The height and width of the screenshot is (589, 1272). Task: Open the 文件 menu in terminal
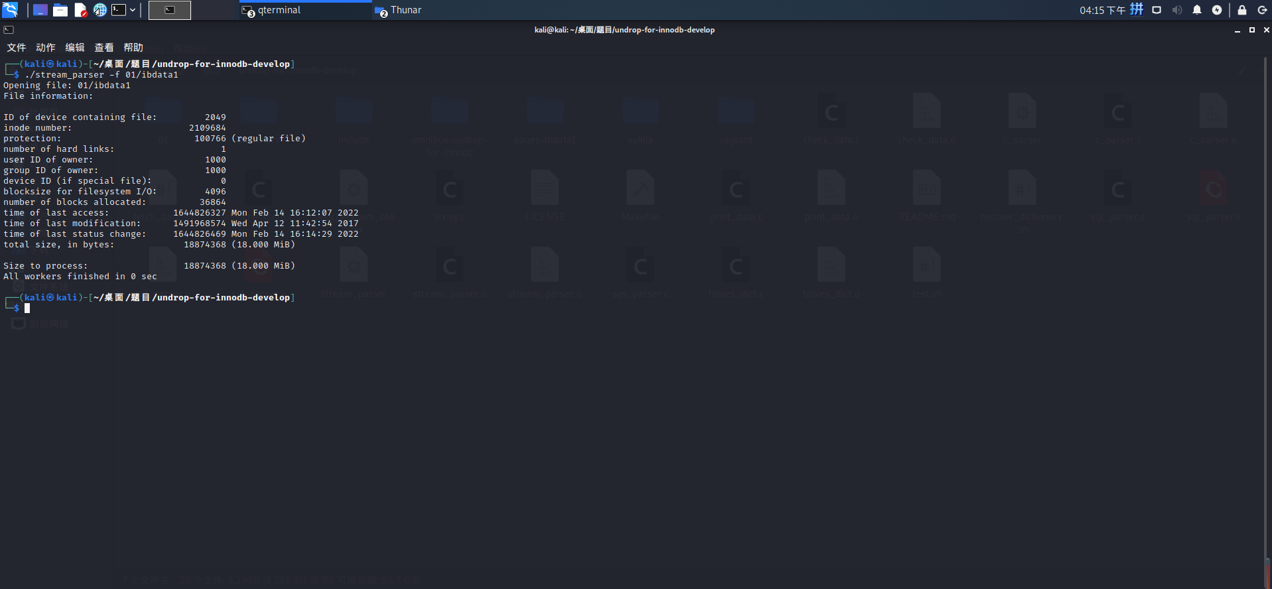point(17,48)
